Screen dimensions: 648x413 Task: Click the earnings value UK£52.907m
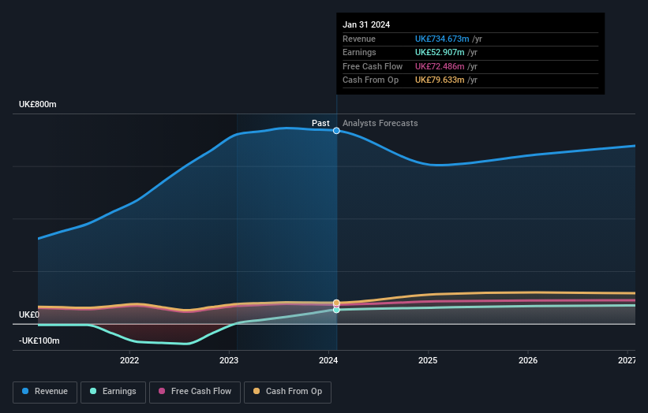tap(440, 52)
